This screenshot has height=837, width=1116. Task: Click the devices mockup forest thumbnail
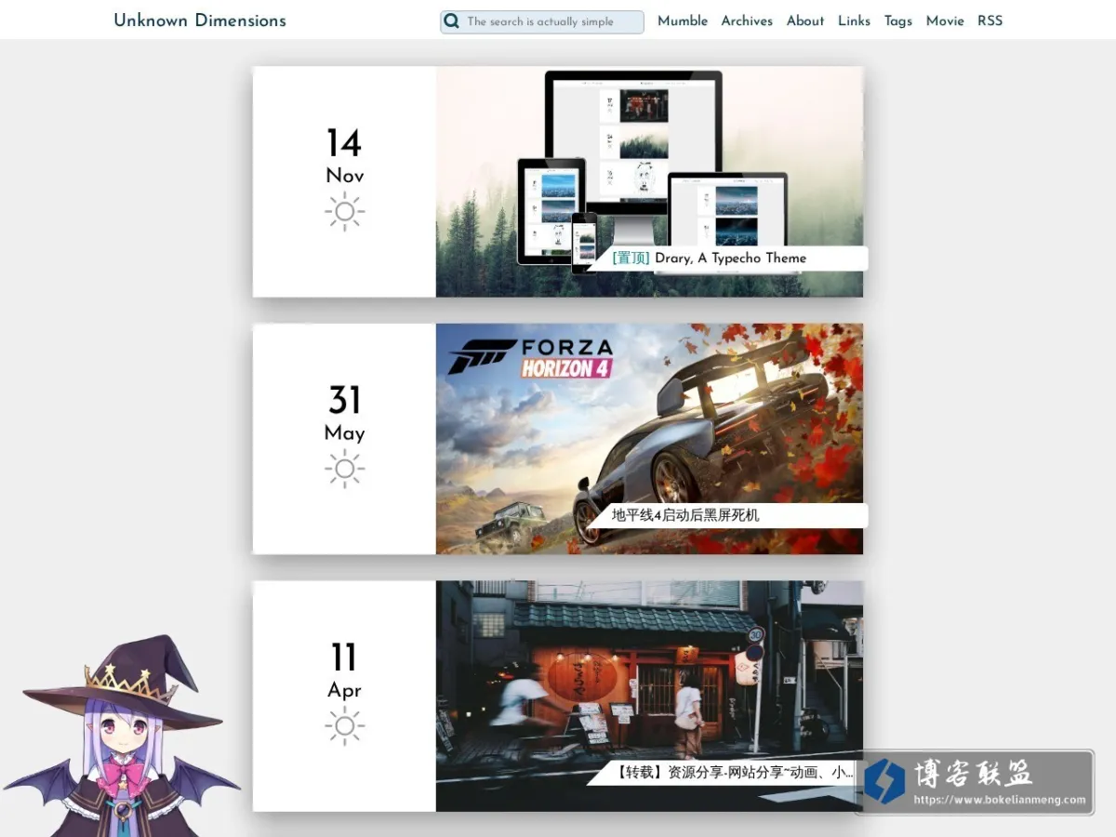click(649, 181)
